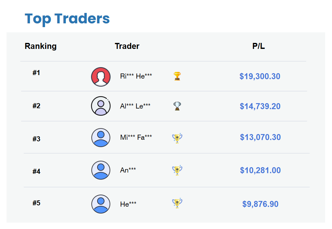Click the Trader column header
The image size is (332, 229).
pyautogui.click(x=127, y=46)
